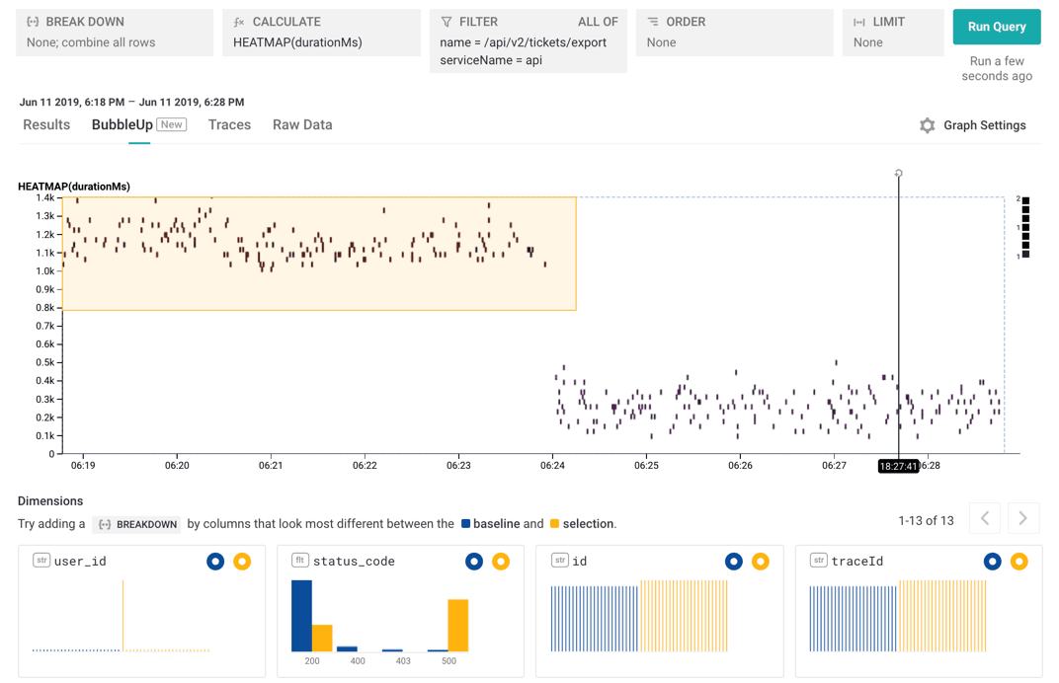Toggle the blue baseline circle on user_id

215,562
